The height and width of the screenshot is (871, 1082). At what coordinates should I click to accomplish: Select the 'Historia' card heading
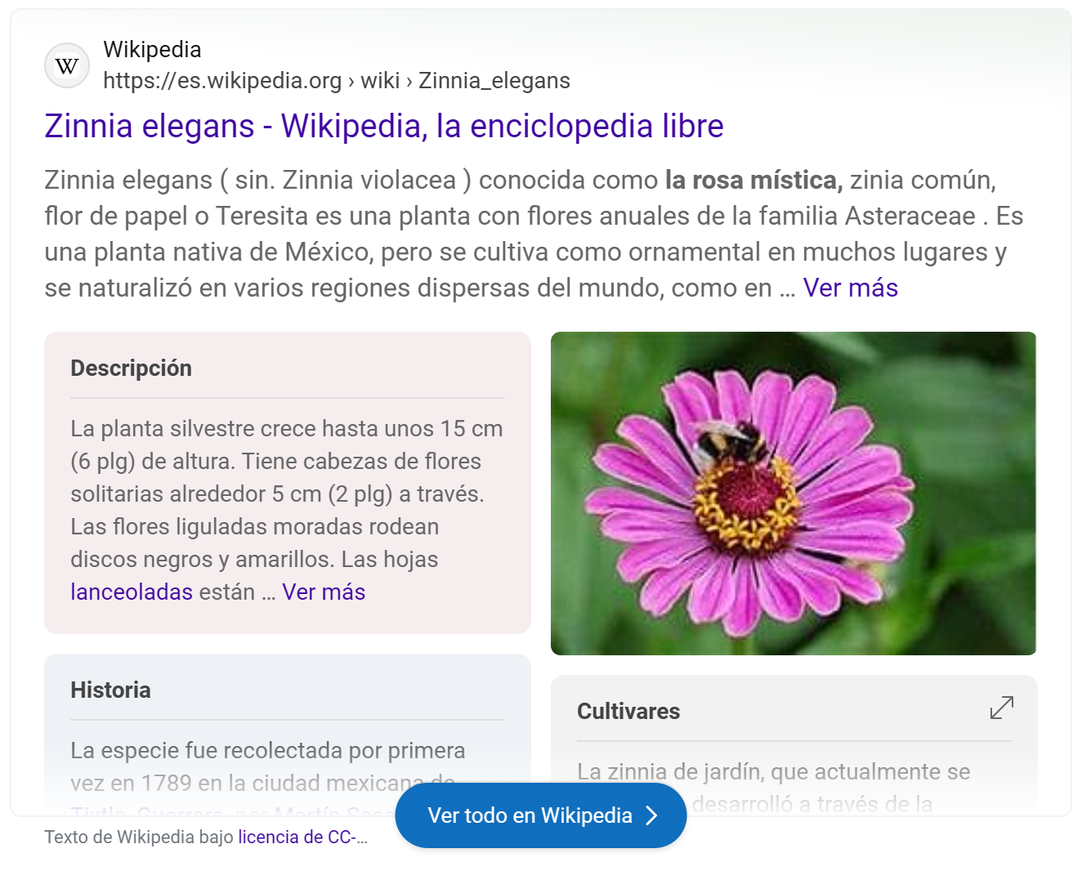point(110,690)
